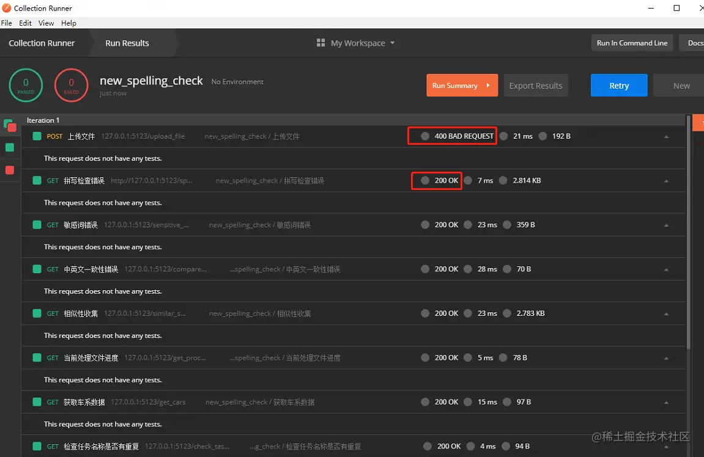Click the vertical scrollbar of the results list
Viewport: 704px width, 457px height.
(688, 232)
